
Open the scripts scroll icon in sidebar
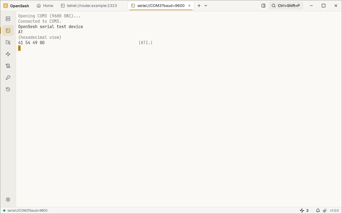point(8,66)
